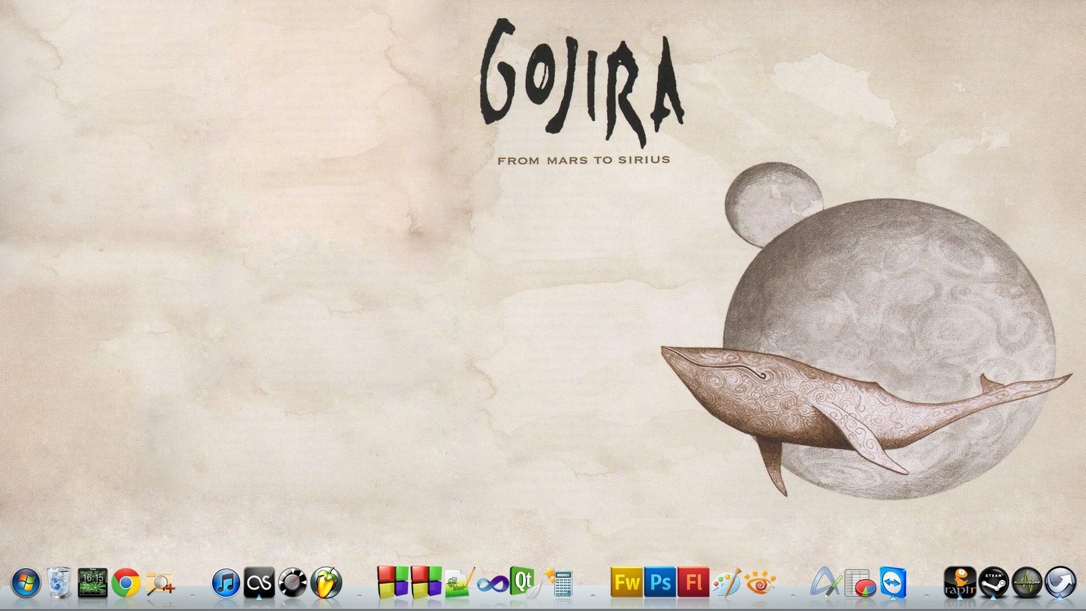Click the black dial knob icon
The image size is (1086, 611).
tap(292, 583)
